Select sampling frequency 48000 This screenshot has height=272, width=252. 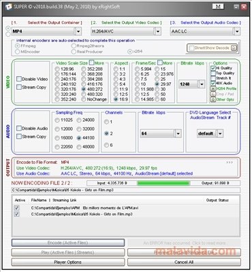79,147
